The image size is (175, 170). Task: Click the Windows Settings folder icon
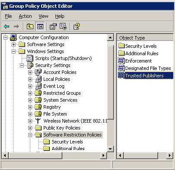[22, 51]
